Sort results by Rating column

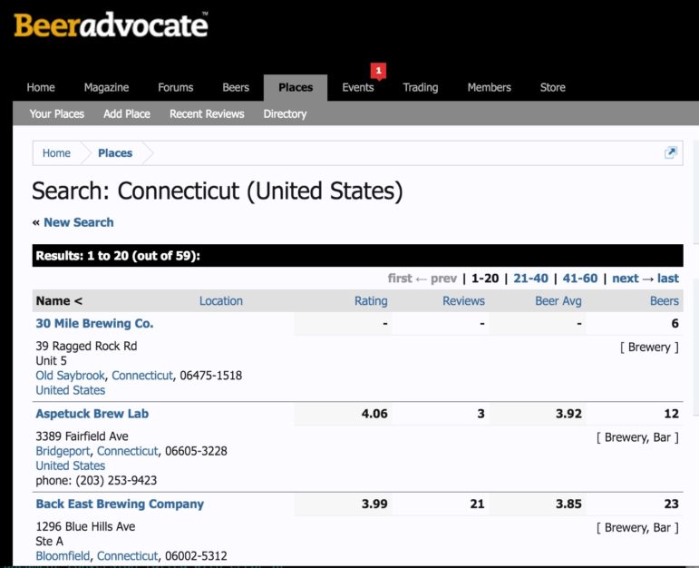pyautogui.click(x=371, y=300)
